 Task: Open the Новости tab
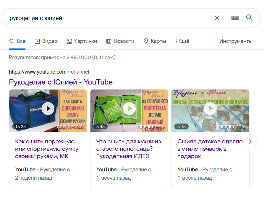coord(120,41)
